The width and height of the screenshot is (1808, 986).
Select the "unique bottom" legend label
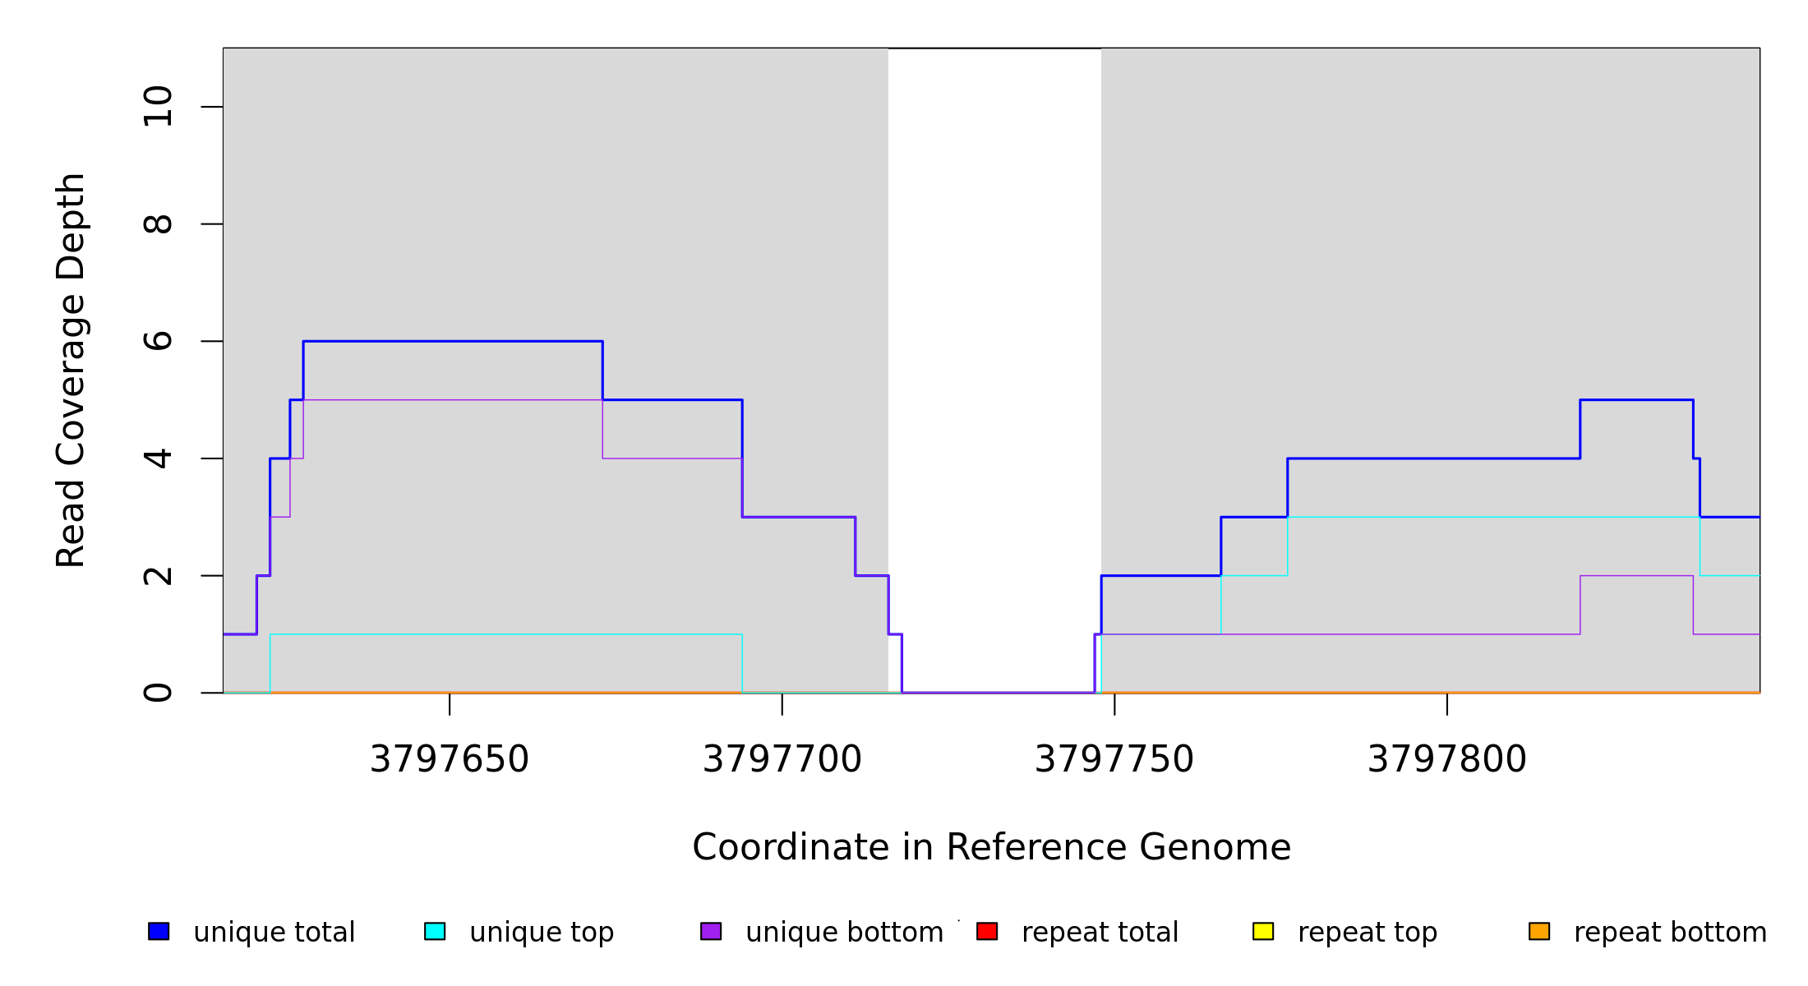844,933
